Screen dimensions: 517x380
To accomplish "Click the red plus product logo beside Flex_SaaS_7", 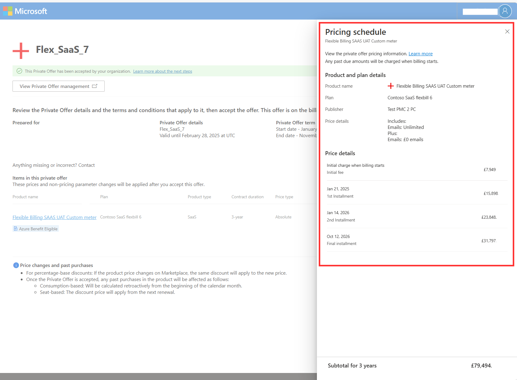I will coord(20,50).
